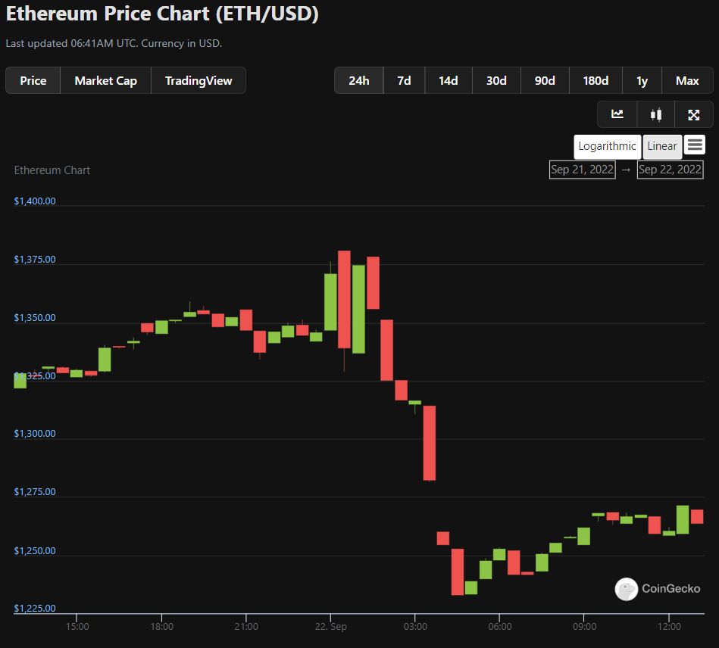Open chart hamburger context menu
719x648 pixels.
[x=695, y=145]
